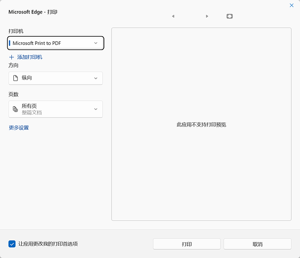Click the stacked pages icon in 页数
This screenshot has width=300, height=258.
15,109
